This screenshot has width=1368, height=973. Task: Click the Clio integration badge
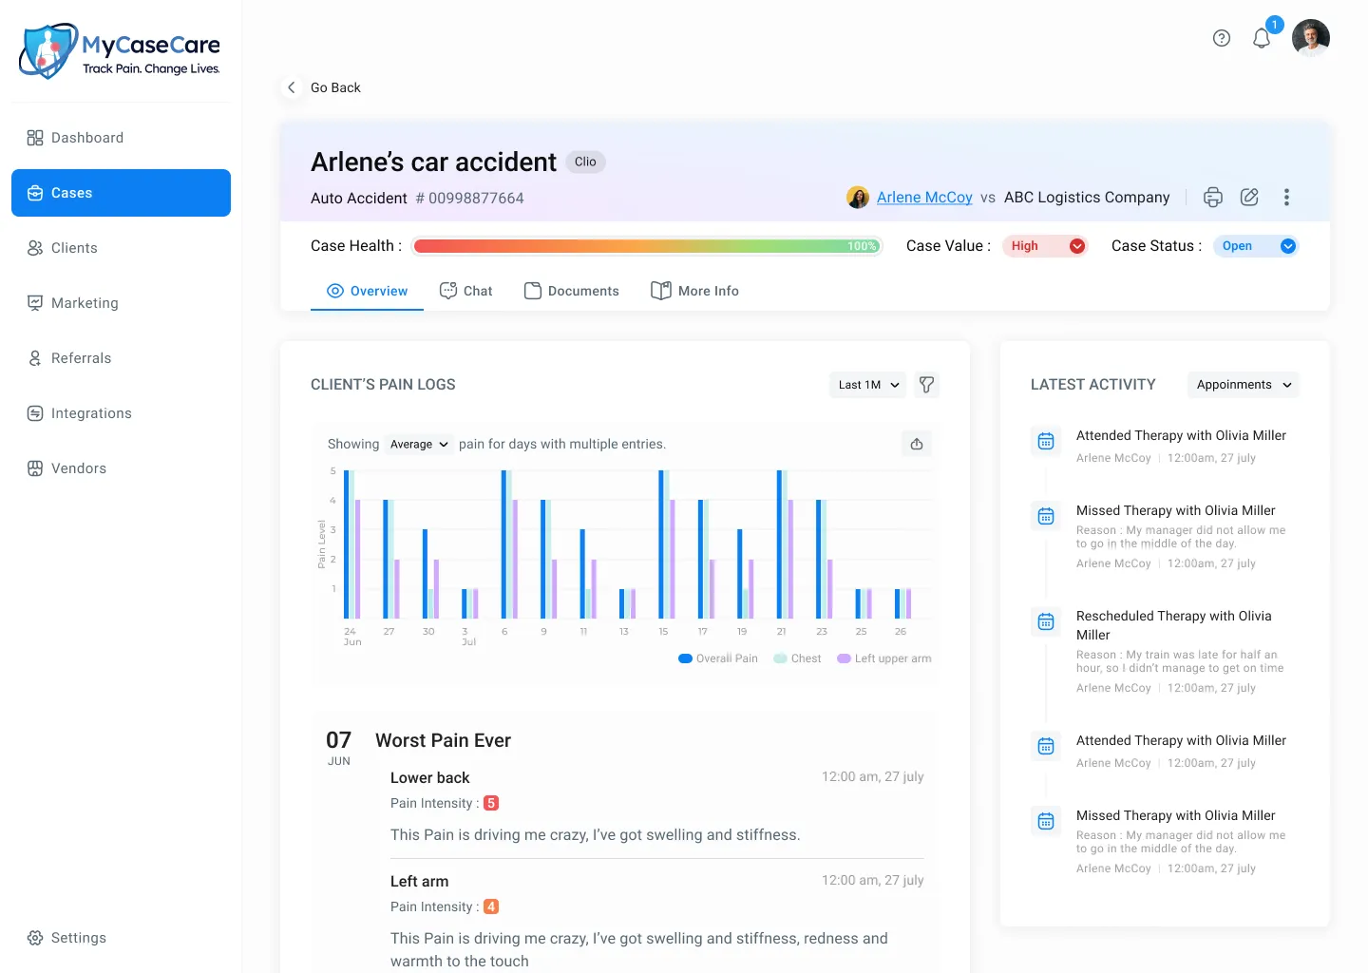pyautogui.click(x=585, y=162)
